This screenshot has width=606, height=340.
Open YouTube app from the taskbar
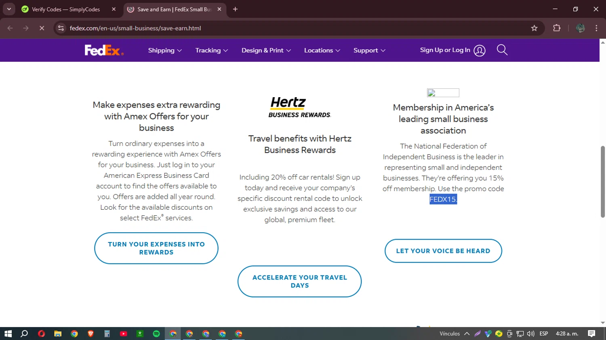[123, 334]
